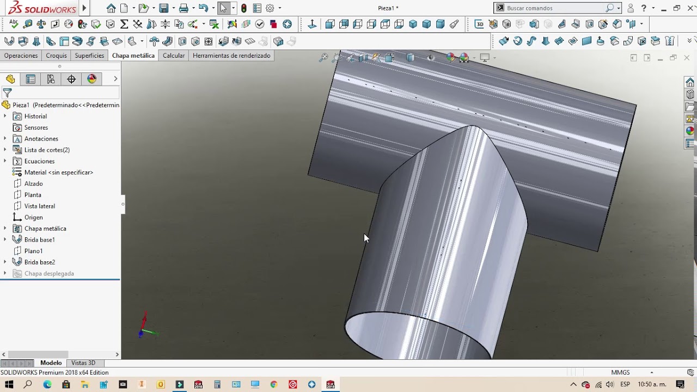Switch to the Calcular tab

pyautogui.click(x=174, y=56)
